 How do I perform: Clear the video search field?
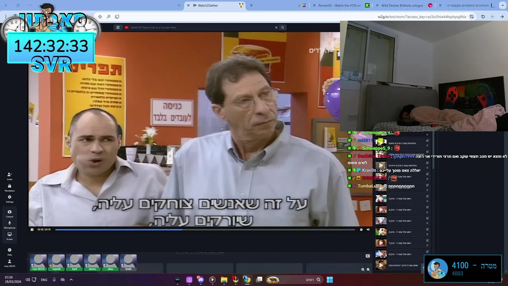tap(276, 27)
